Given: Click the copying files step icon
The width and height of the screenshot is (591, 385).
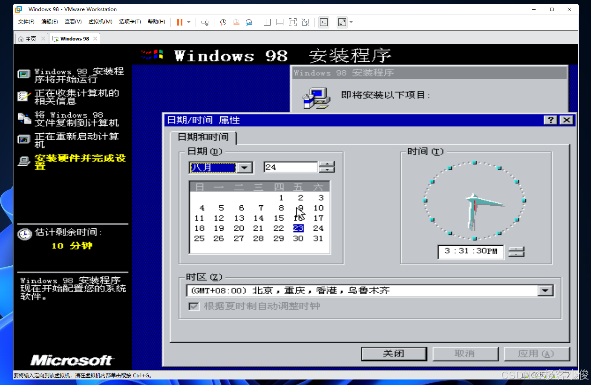Looking at the screenshot, I should pyautogui.click(x=24, y=118).
